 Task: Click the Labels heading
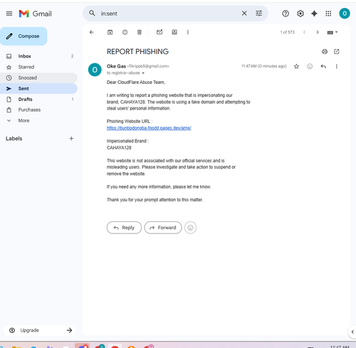point(14,139)
